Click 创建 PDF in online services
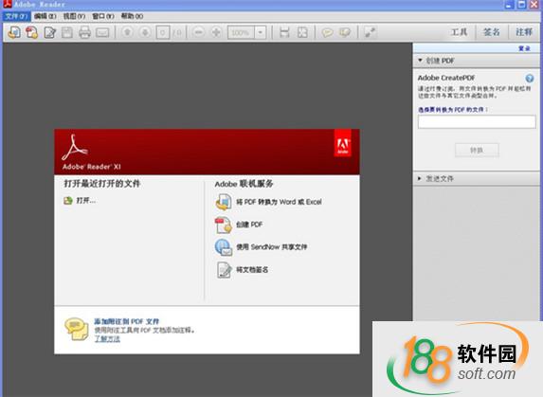543x397 pixels. 249,225
